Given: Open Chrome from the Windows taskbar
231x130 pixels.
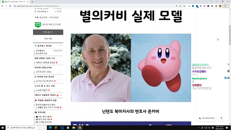Looking at the screenshot, I should (79, 127).
